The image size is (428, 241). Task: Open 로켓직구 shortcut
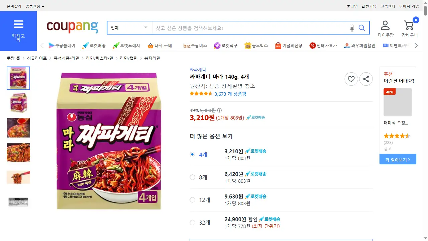coord(226,46)
